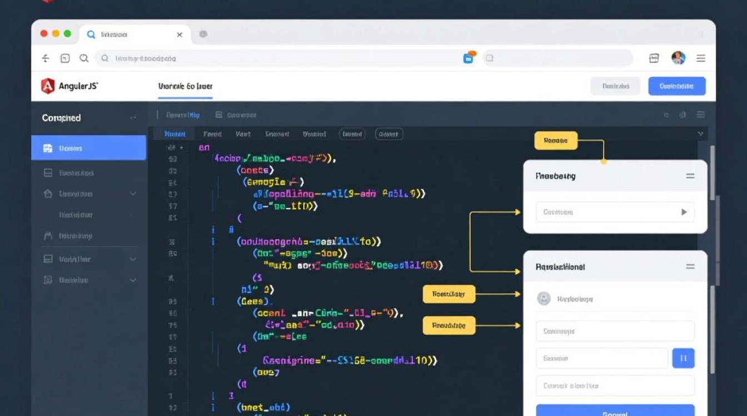The image size is (747, 416).
Task: Click the gray button beside the blue header button
Action: pos(615,86)
